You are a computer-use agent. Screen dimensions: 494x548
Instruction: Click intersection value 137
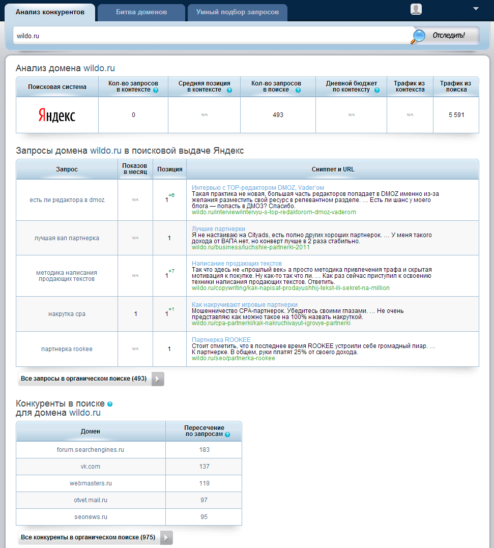[x=205, y=467]
